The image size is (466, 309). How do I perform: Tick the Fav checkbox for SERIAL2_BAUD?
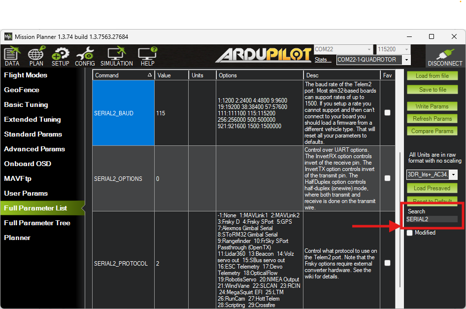387,113
